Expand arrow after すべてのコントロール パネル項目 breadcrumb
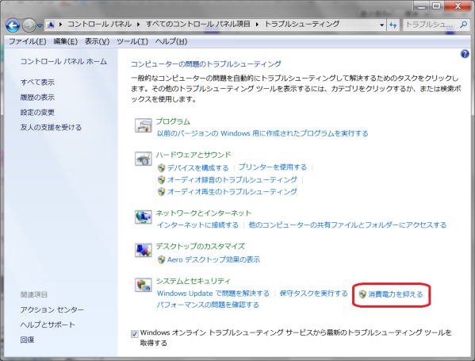 (x=257, y=25)
